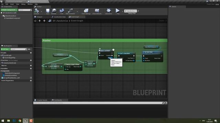Click the plus icon in Event Dispatchers row
Viewport: 220px width, 123px height.
[x=31, y=81]
